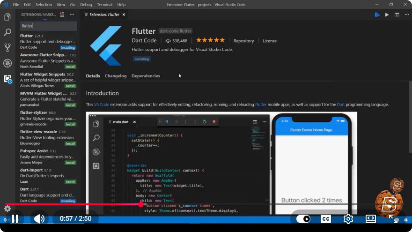Screen dimensions: 412x232
Task: Click the flutter search input field
Action: [49, 26]
